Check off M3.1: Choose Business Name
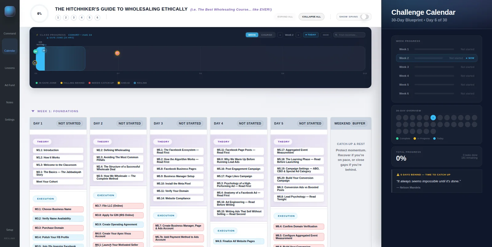492x247 pixels. (58, 209)
